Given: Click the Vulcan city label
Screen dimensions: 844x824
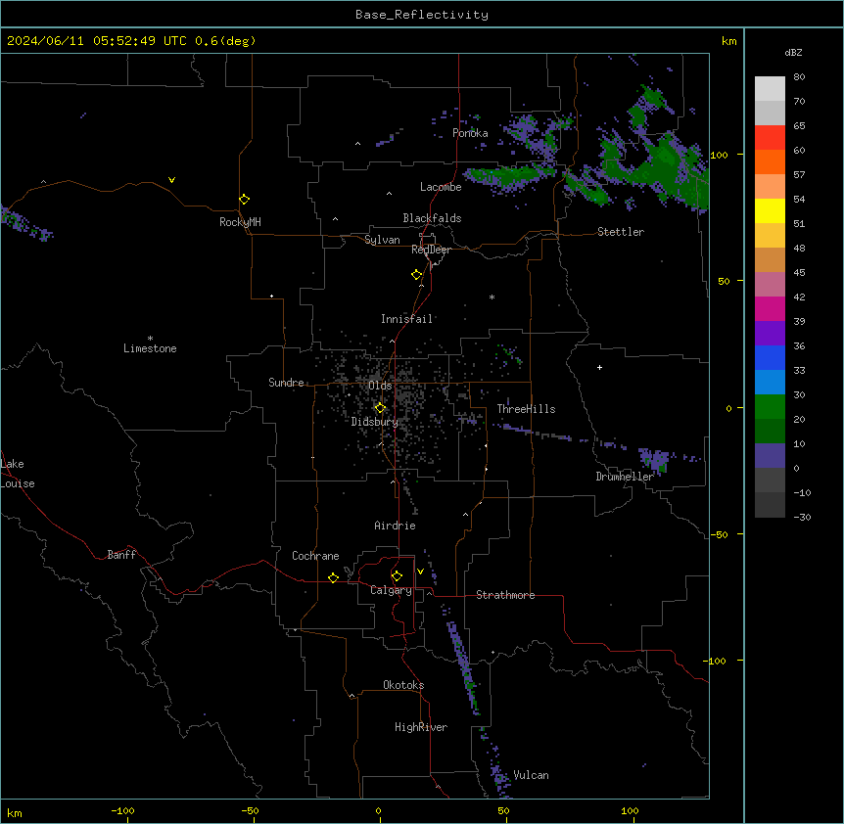Looking at the screenshot, I should (531, 775).
